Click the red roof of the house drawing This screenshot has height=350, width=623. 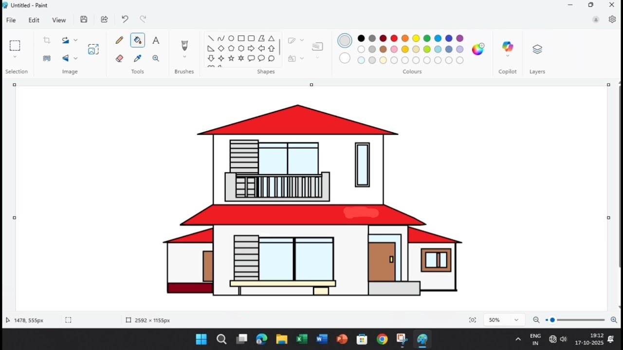298,122
